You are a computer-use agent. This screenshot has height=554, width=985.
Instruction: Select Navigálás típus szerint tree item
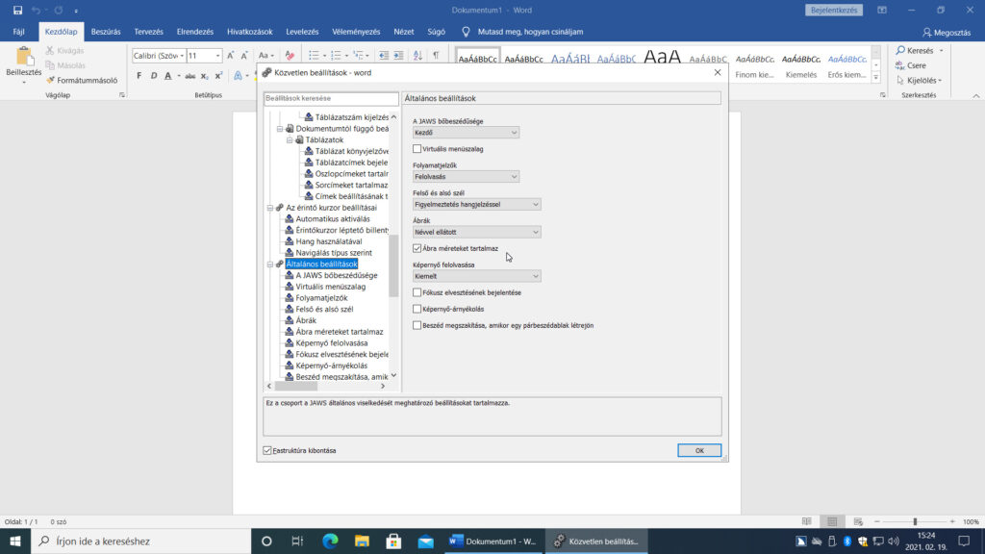coord(333,253)
